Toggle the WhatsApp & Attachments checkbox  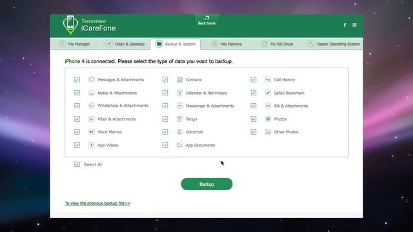77,106
